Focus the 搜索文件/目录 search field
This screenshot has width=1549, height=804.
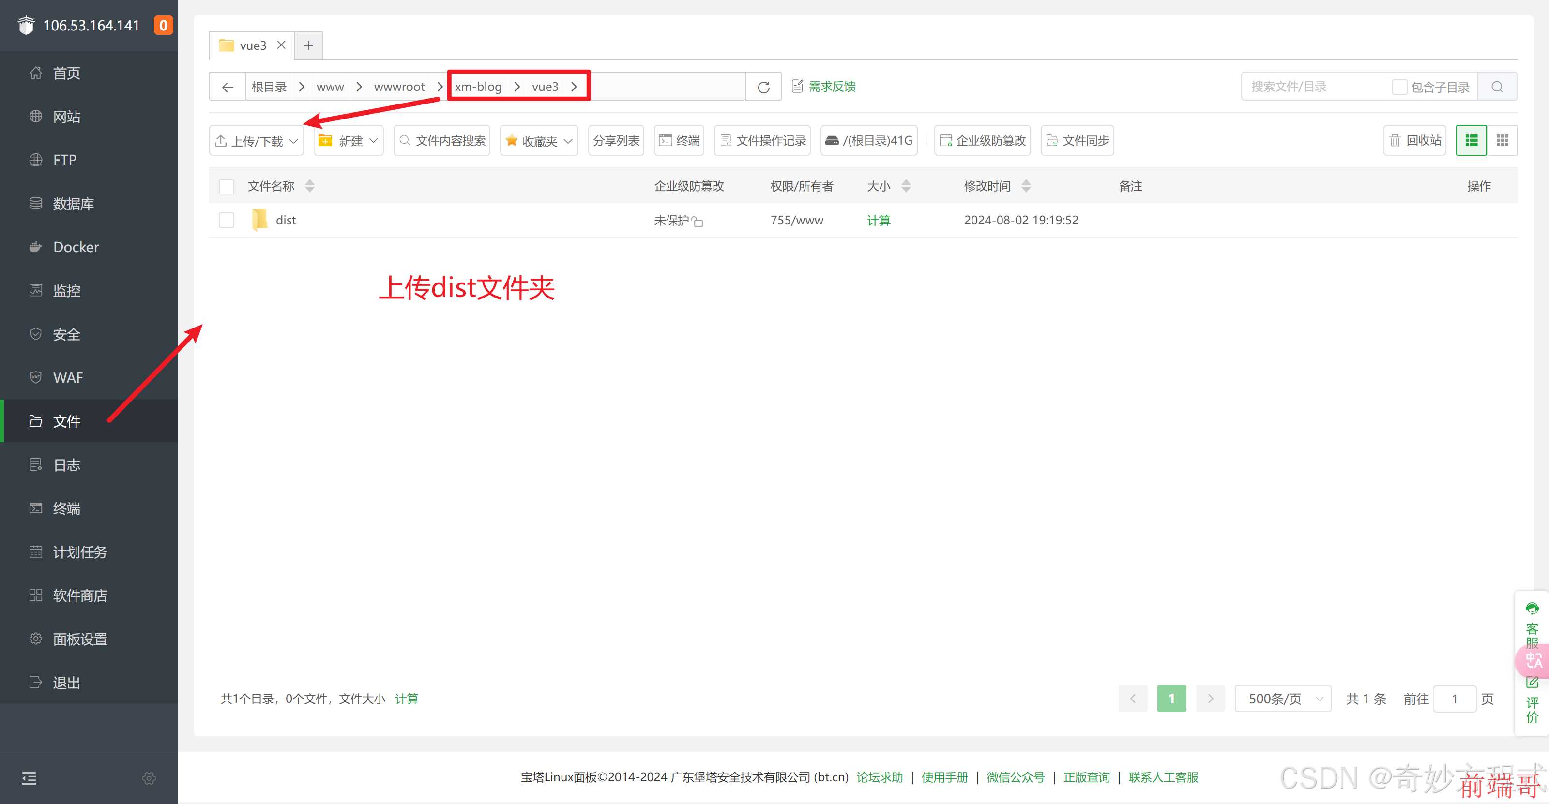1317,87
